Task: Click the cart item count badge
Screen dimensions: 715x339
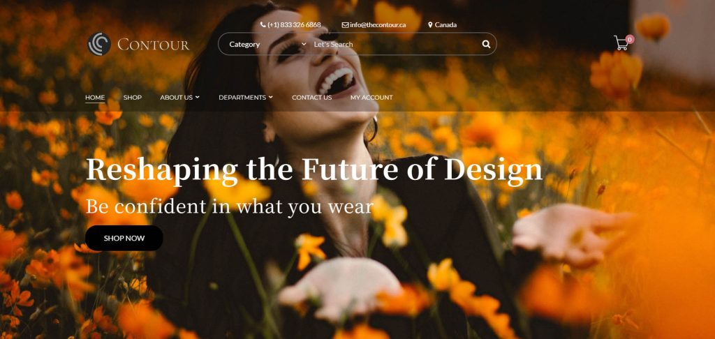Action: 630,39
